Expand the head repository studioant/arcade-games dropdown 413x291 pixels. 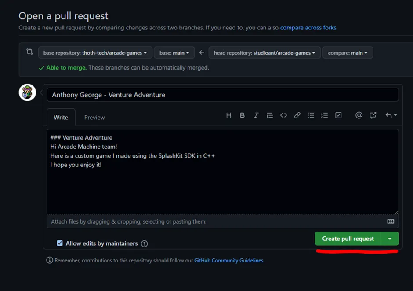tap(264, 53)
